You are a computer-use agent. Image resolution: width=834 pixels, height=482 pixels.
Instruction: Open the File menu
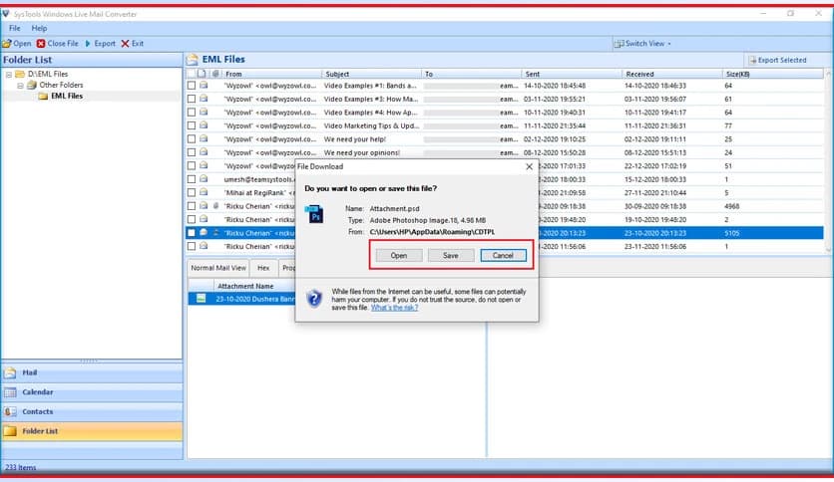(x=14, y=28)
